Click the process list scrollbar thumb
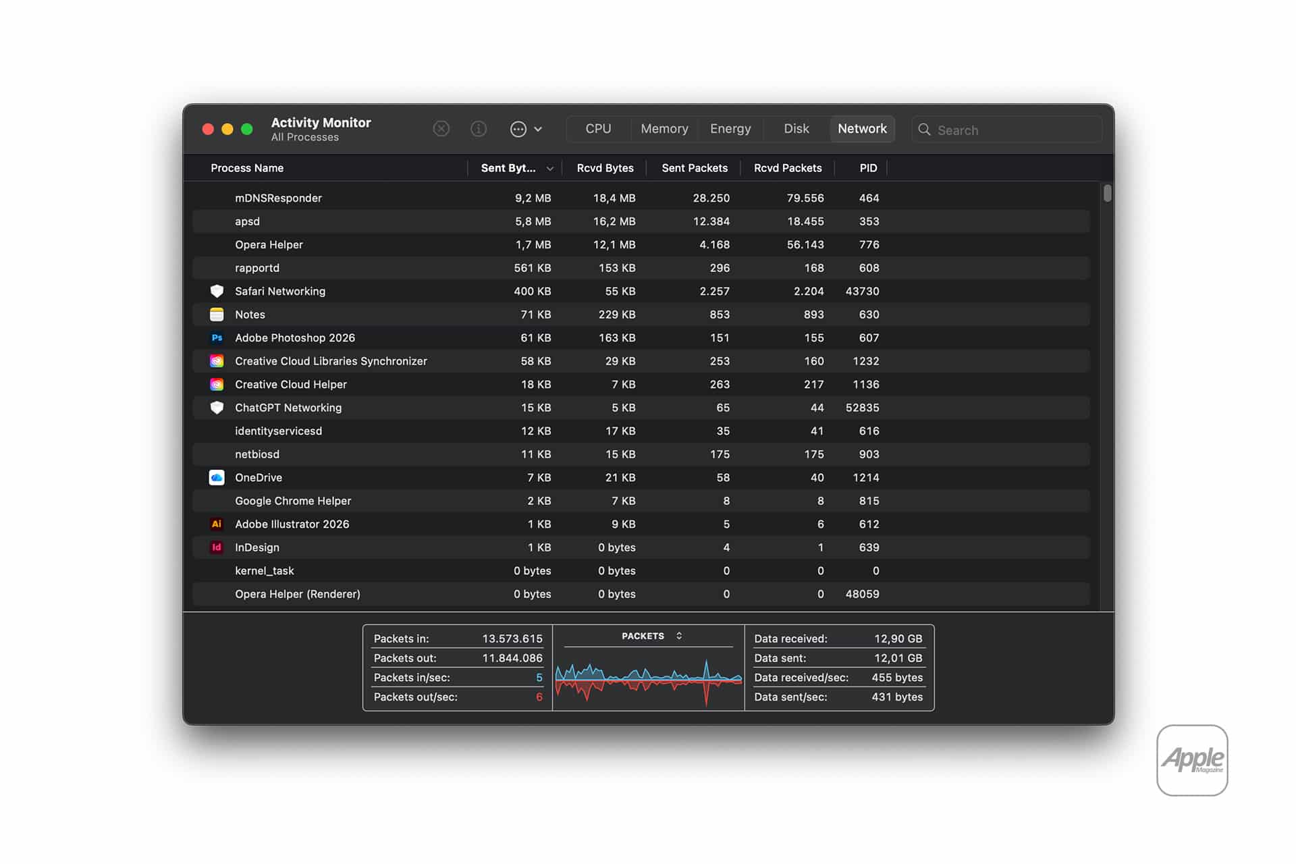This screenshot has width=1296, height=864. (1107, 194)
